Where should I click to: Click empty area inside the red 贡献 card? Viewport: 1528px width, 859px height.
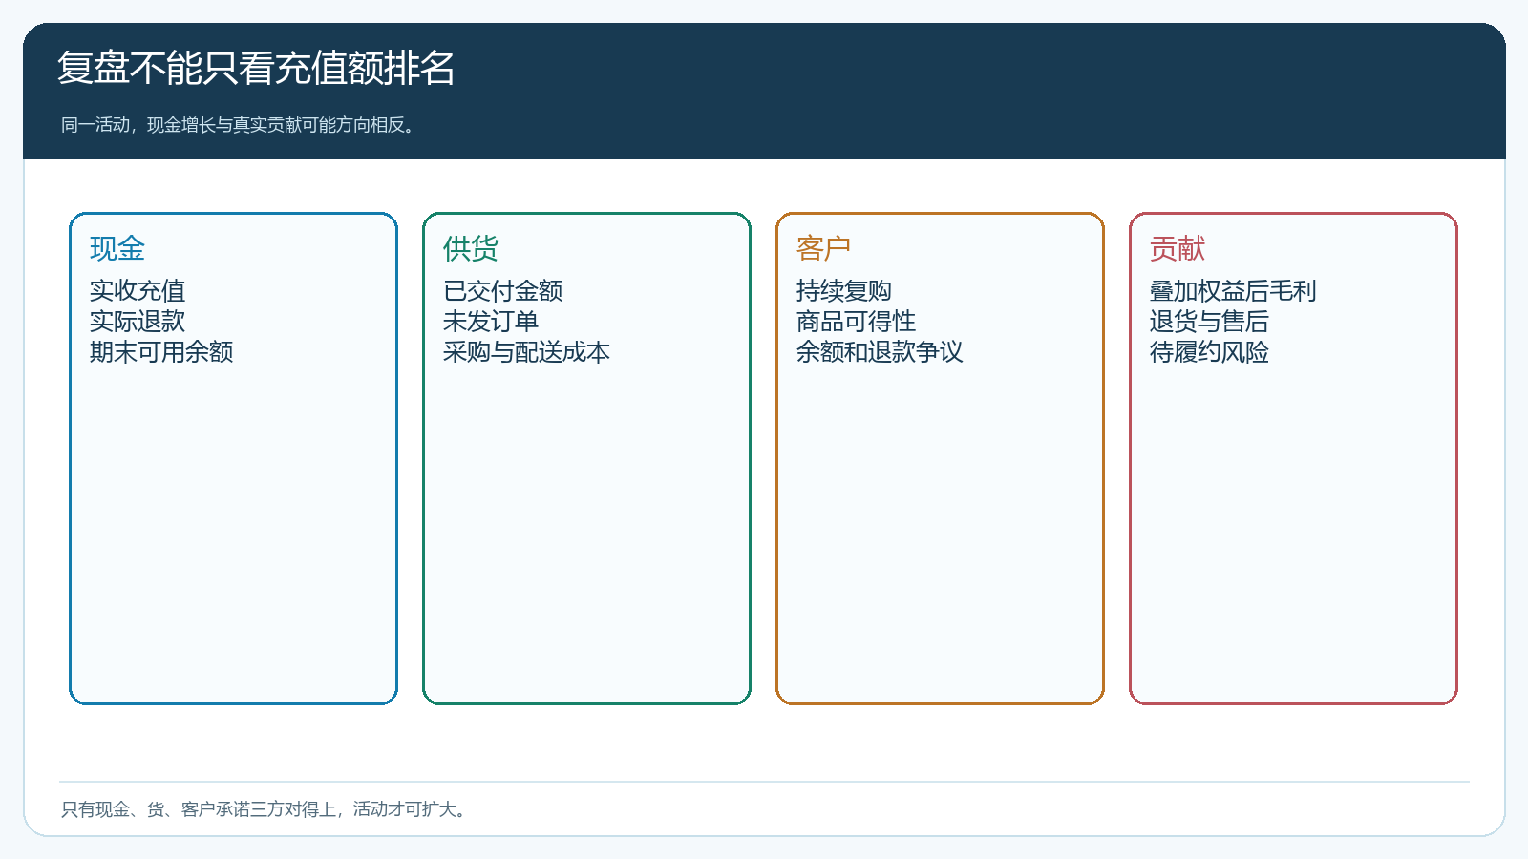[1293, 534]
